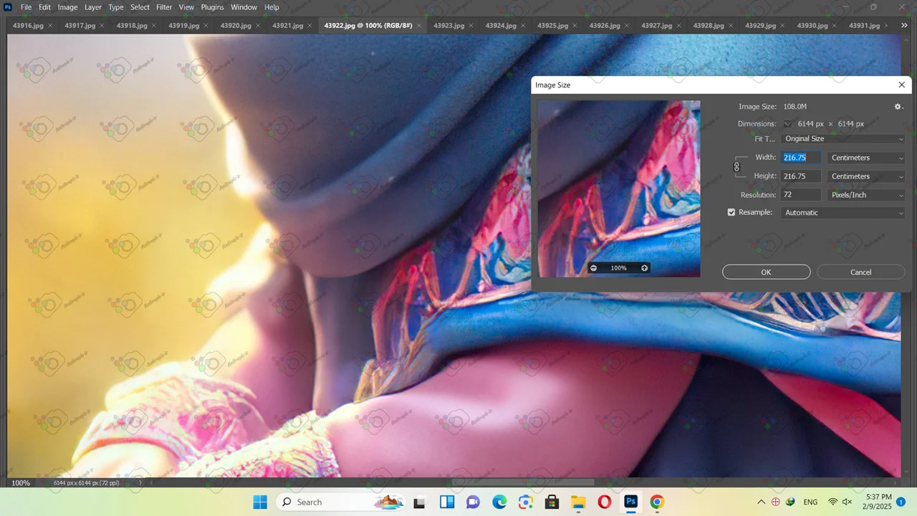Switch to the 43923.jpg document tab
917x516 pixels.
[448, 26]
